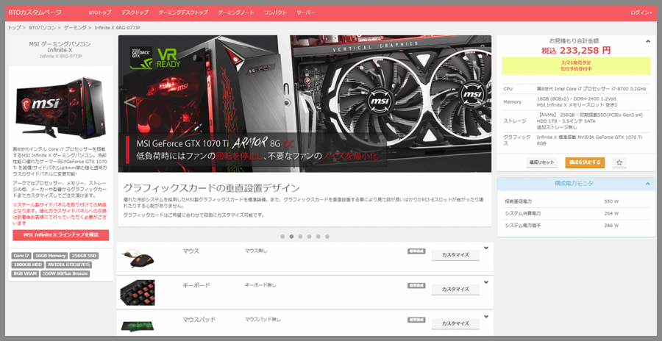Click the Memory spec row in summary
This screenshot has width=662, height=341.
(576, 101)
